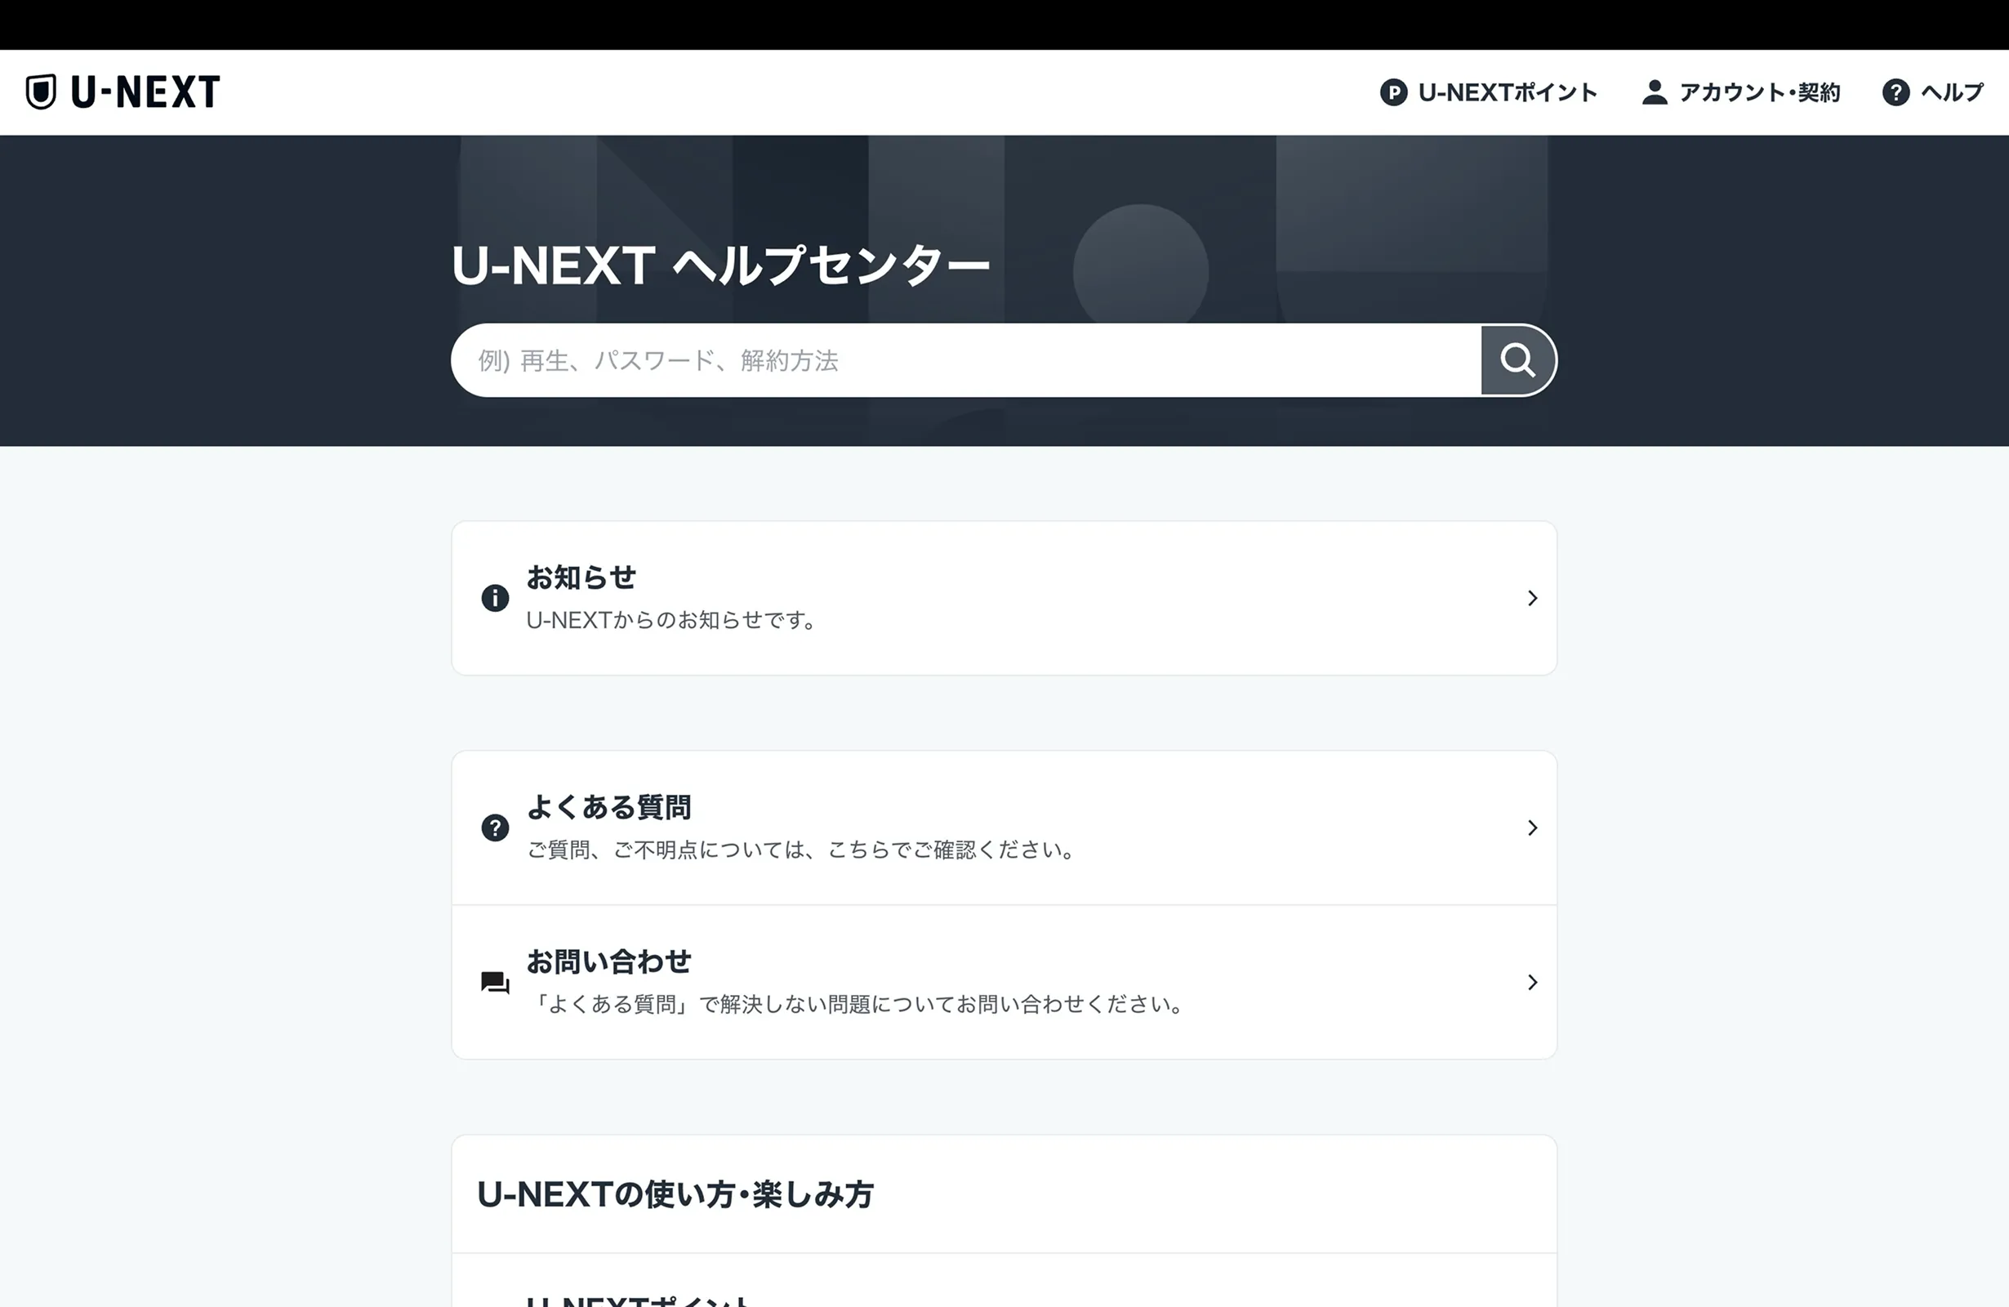The width and height of the screenshot is (2009, 1307).
Task: Open the お知らせ heading link
Action: tap(581, 578)
